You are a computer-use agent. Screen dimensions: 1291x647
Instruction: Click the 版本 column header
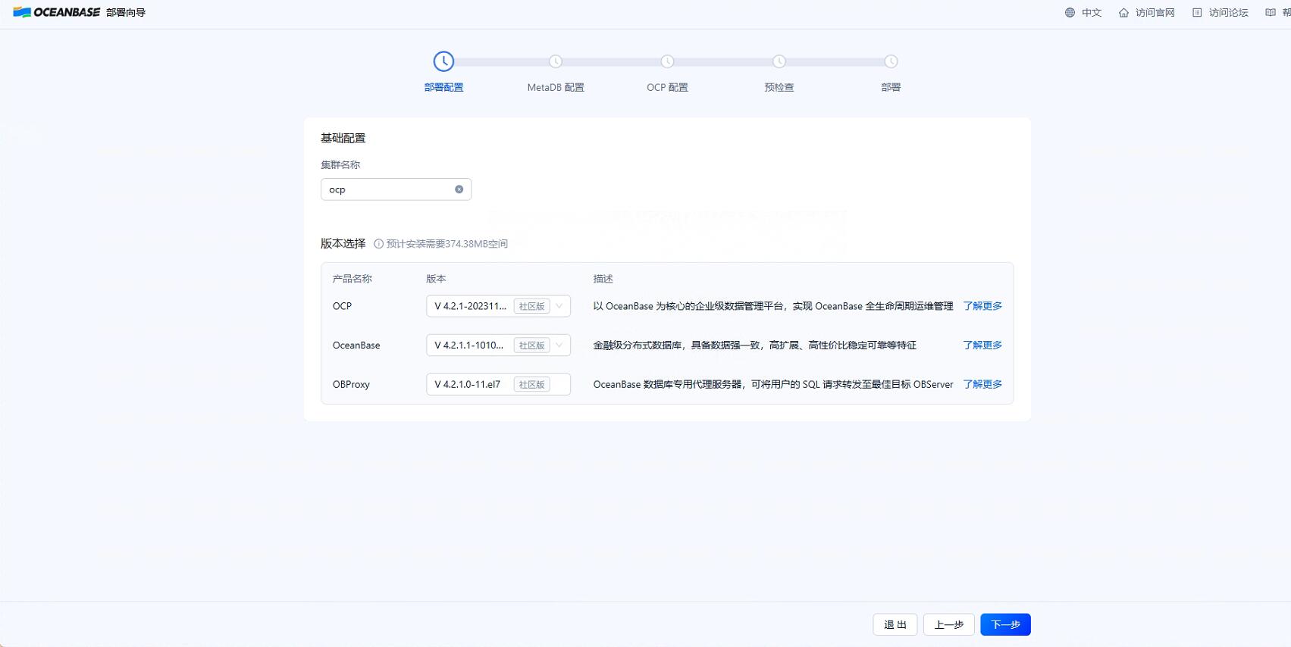point(436,279)
